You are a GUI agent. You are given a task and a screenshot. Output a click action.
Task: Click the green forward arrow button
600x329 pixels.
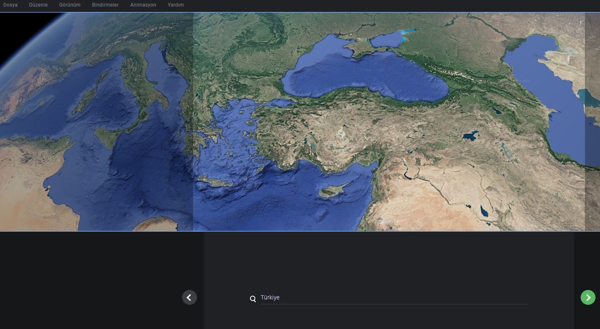tap(588, 297)
